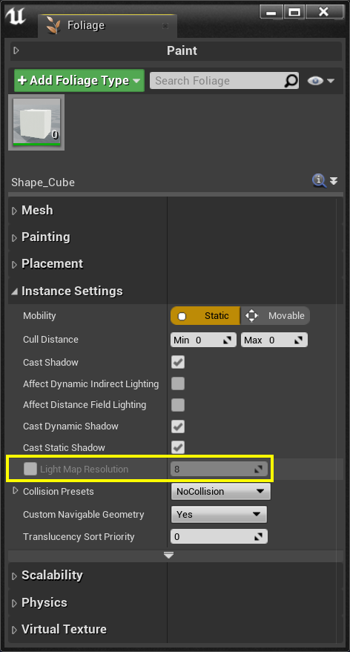The image size is (350, 652).
Task: Toggle the Cast Shadow checkbox
Action: tap(178, 362)
